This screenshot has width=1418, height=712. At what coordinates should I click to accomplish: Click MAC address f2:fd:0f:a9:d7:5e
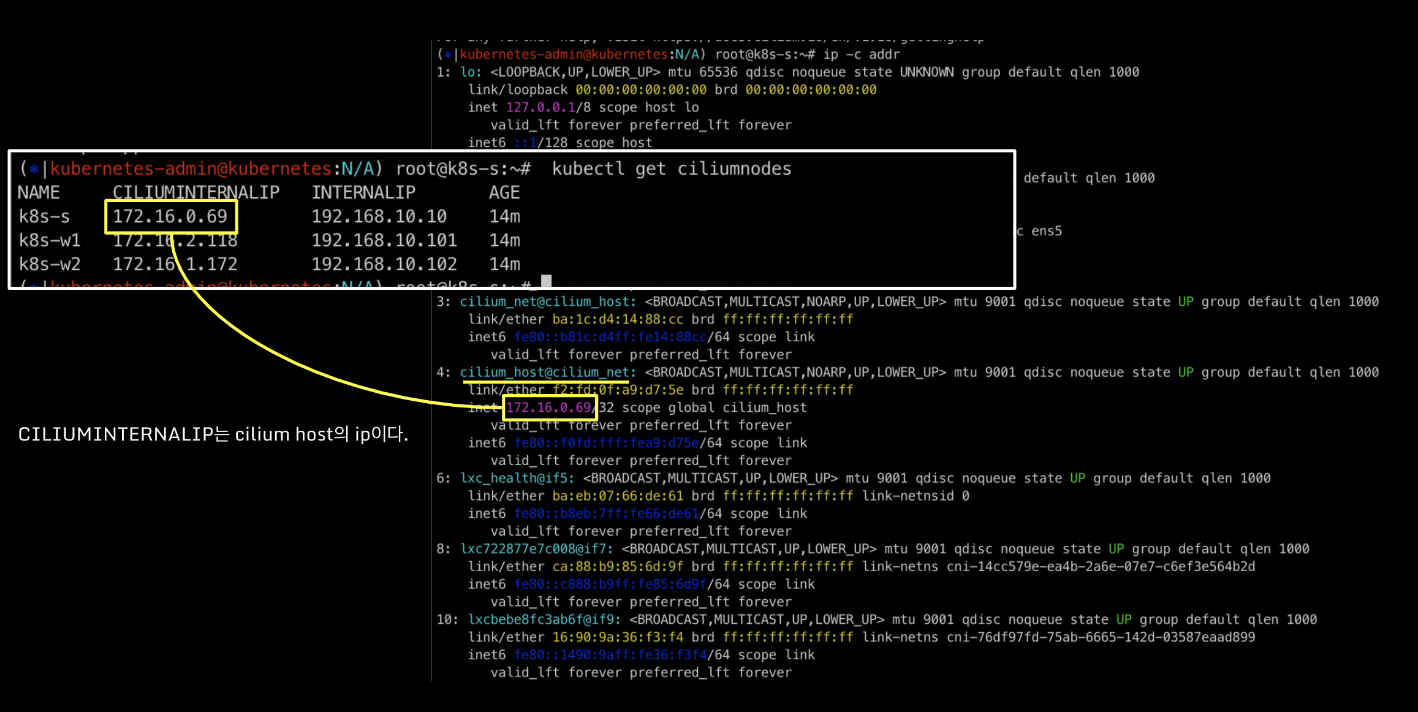618,390
